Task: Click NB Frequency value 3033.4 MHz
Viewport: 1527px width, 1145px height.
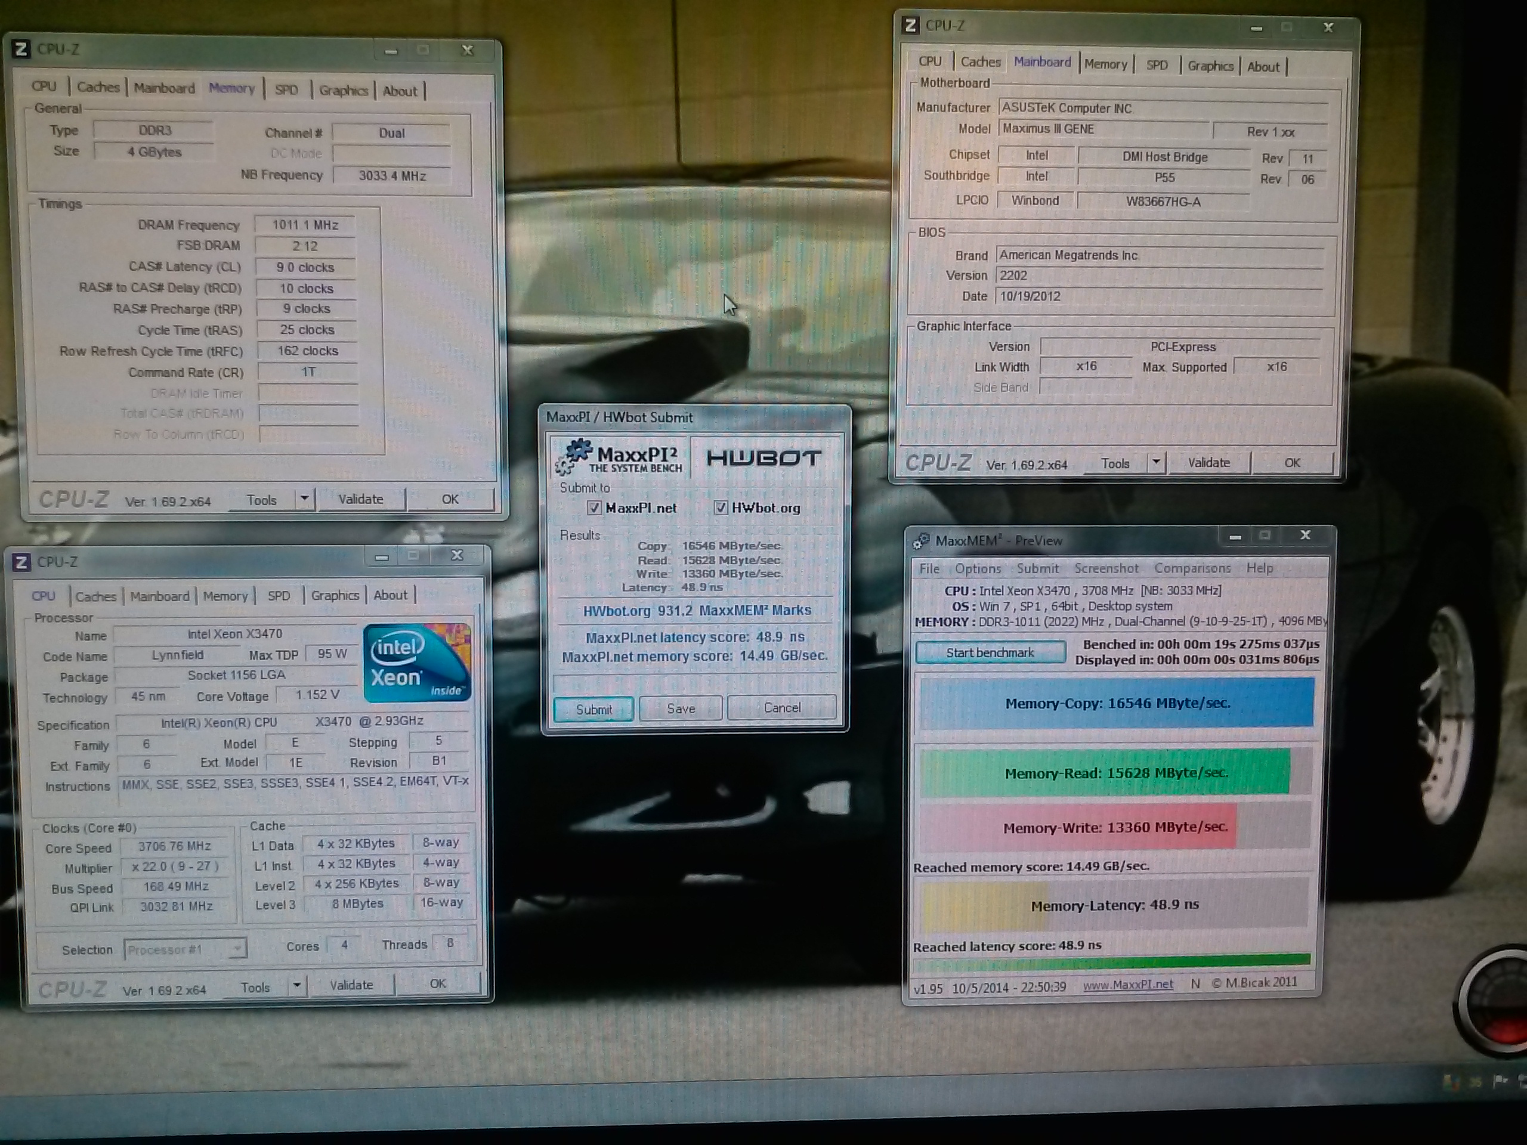Action: point(391,175)
